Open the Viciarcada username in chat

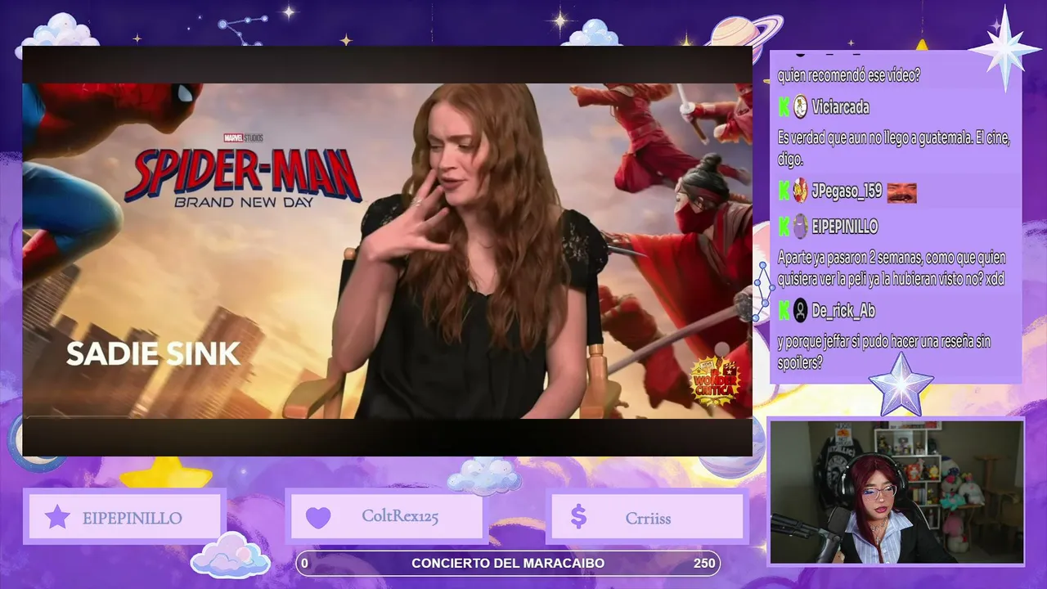pyautogui.click(x=841, y=107)
